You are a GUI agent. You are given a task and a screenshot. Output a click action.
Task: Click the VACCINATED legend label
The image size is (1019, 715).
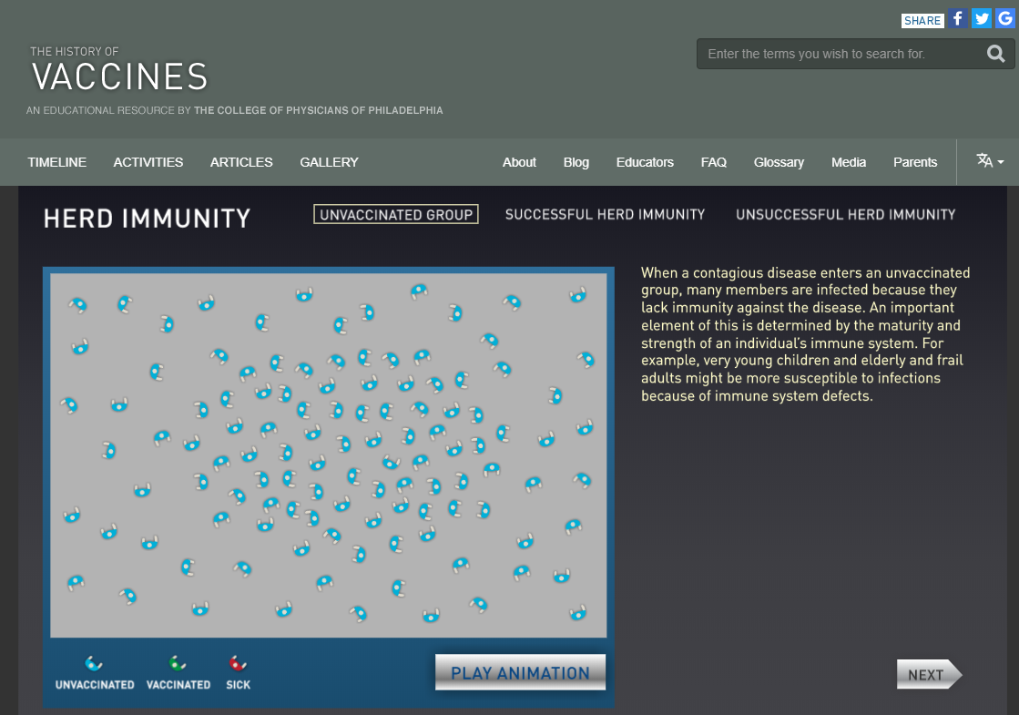coord(178,685)
